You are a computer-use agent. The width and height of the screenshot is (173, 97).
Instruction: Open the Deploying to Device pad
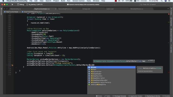(152, 96)
